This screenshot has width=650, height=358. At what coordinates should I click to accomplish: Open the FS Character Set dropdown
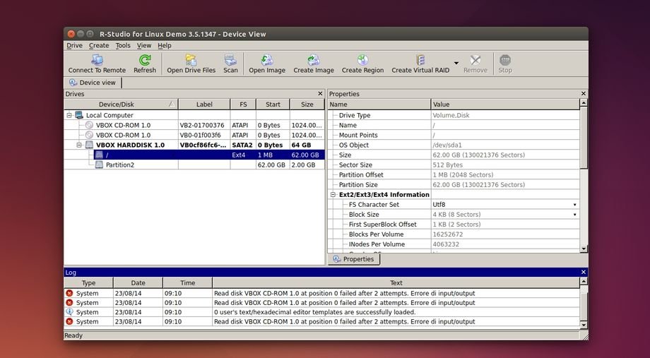tap(574, 205)
